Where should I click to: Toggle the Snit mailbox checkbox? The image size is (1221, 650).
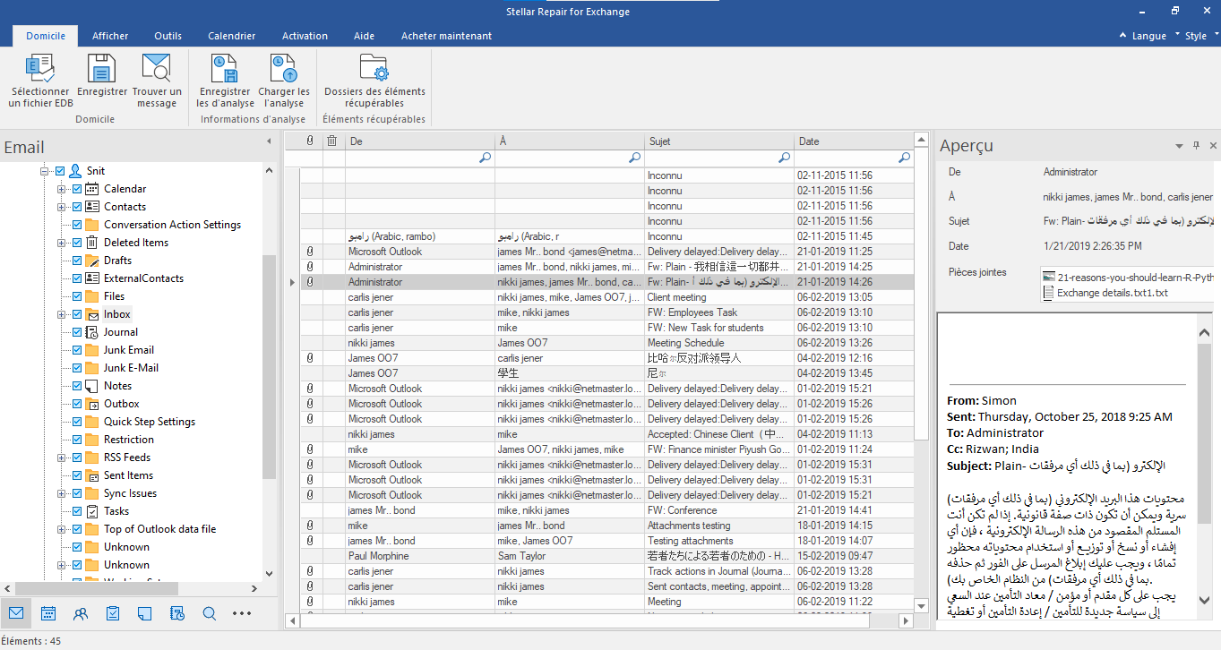tap(60, 170)
